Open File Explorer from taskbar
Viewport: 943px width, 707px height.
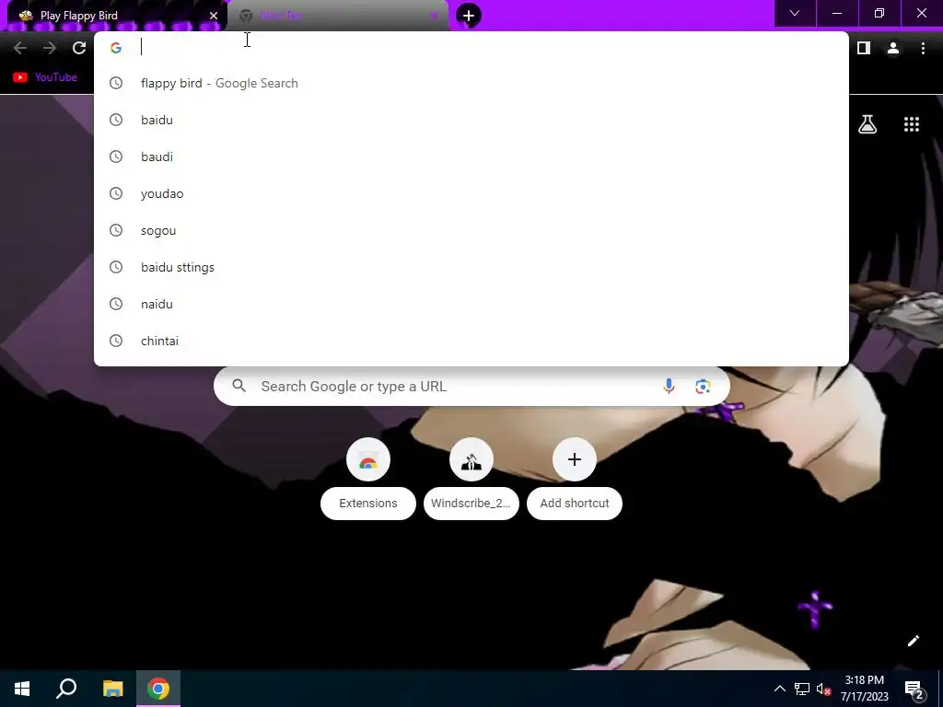click(x=112, y=689)
